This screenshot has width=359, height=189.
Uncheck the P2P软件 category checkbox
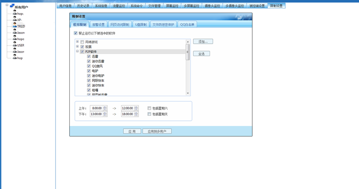82,52
